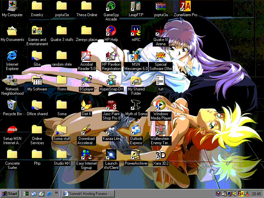The height and width of the screenshot is (198, 264).
Task: Open the Start menu
Action: (x=10, y=194)
